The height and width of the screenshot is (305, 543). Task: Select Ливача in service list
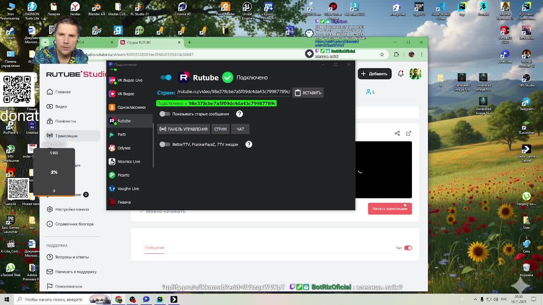tap(129, 202)
